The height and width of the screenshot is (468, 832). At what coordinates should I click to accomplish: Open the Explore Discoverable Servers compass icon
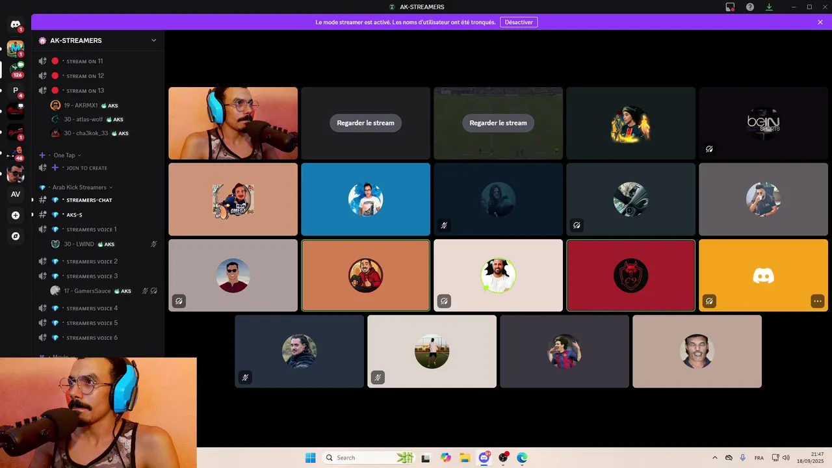pyautogui.click(x=16, y=236)
